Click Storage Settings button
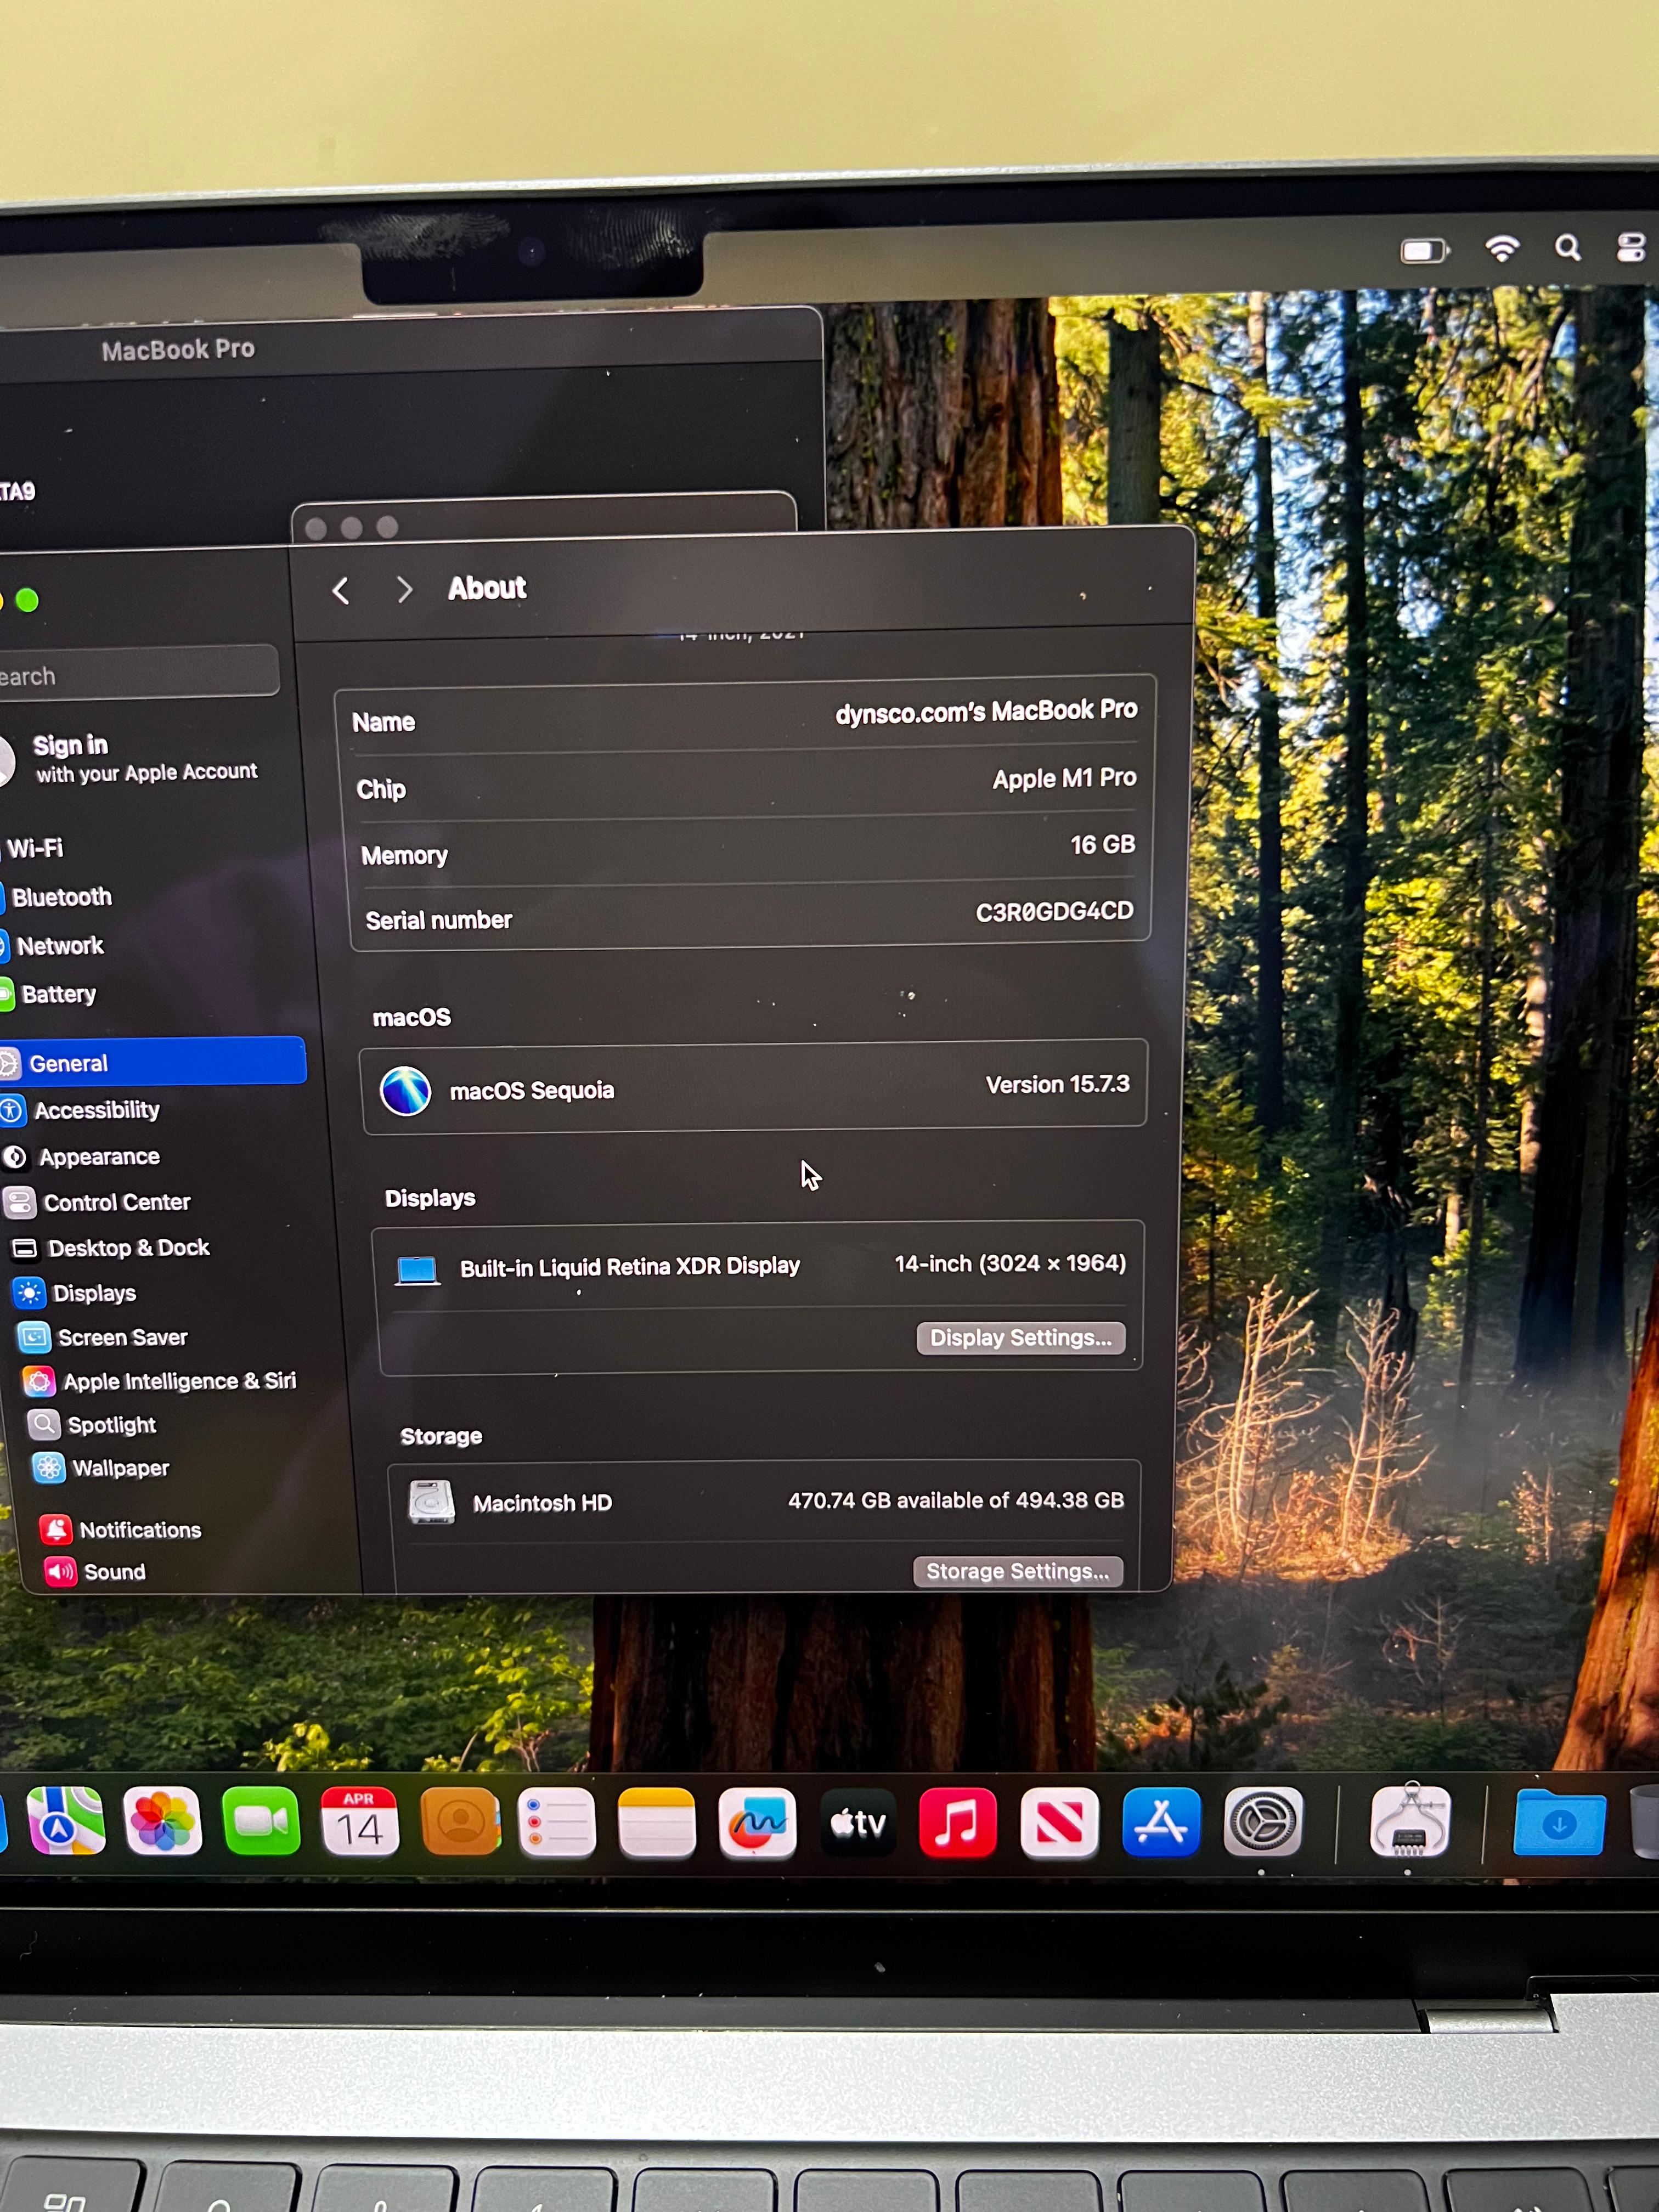Screen dimensions: 1659x2212 click(1017, 1571)
